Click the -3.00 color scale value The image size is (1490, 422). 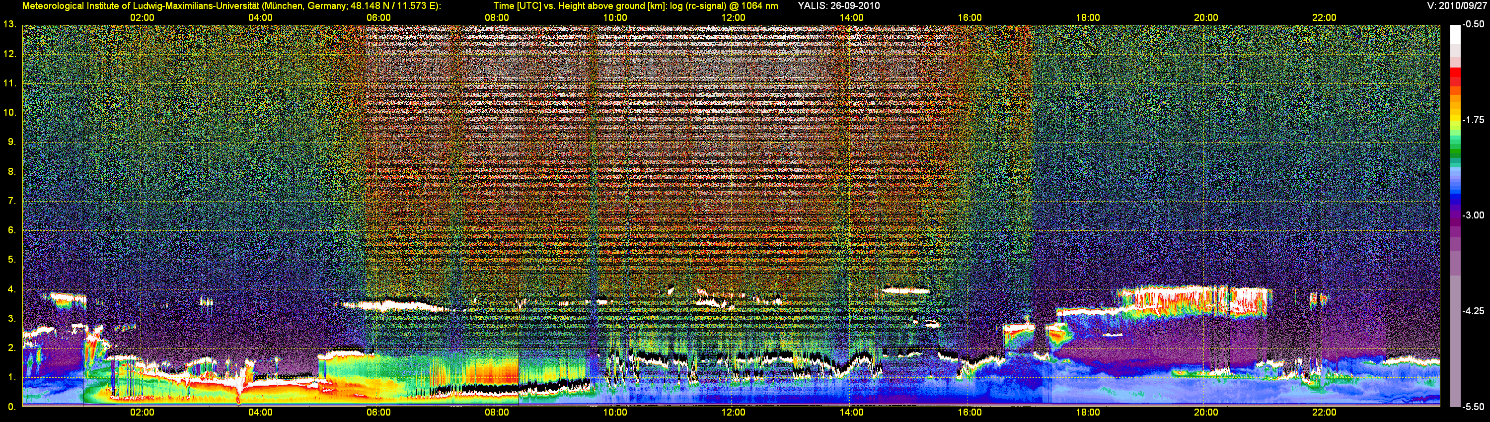[1474, 215]
